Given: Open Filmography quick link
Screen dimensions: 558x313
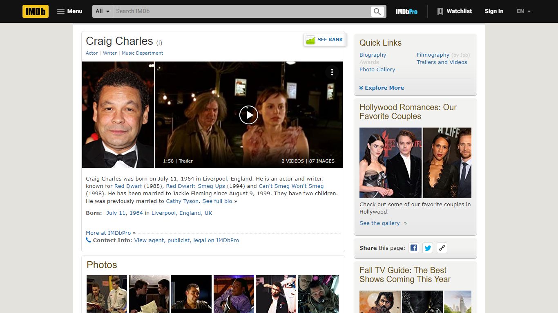Looking at the screenshot, I should point(433,55).
